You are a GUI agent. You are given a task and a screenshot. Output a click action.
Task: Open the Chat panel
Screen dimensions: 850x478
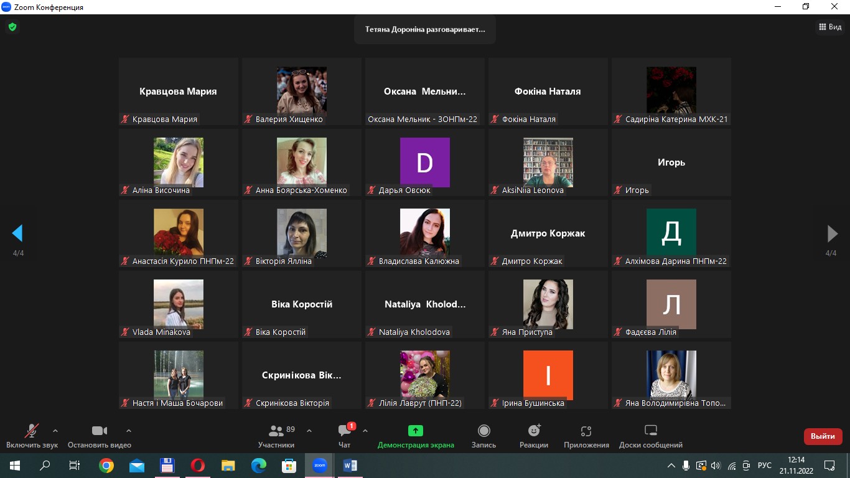coord(344,431)
